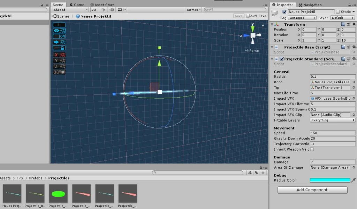Toggle scene lighting sun icon
Viewport: 357px width, 209px height.
(x=104, y=10)
